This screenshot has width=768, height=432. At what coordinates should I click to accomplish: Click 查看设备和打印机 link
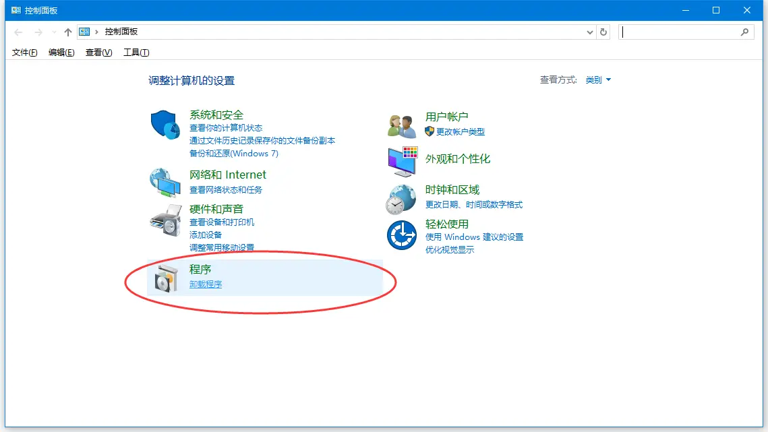222,222
